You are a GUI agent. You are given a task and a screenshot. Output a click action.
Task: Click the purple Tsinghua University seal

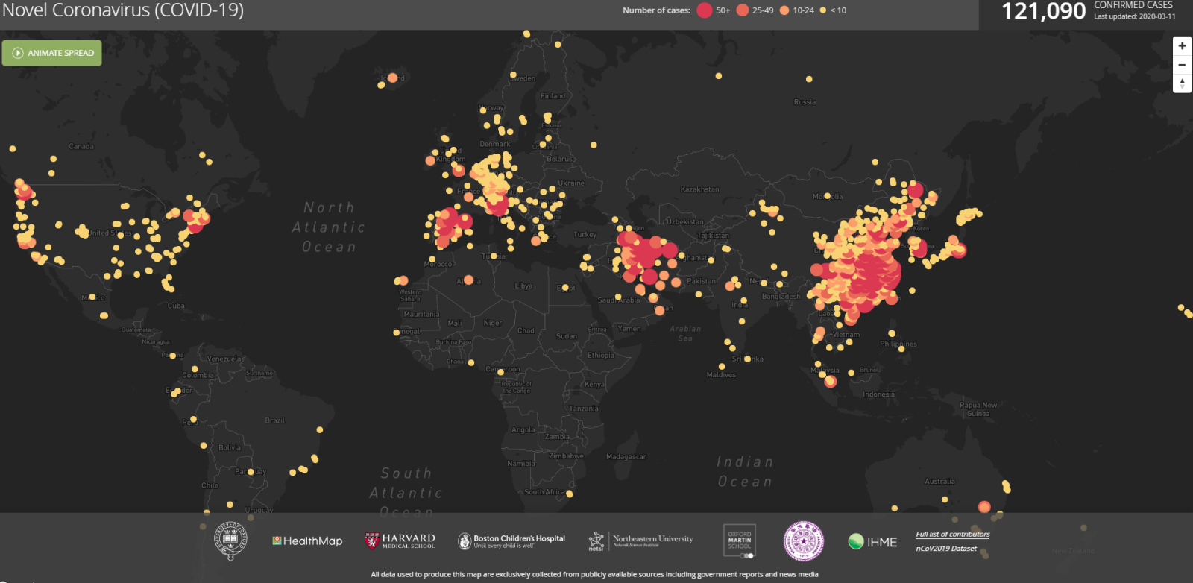[x=803, y=541]
